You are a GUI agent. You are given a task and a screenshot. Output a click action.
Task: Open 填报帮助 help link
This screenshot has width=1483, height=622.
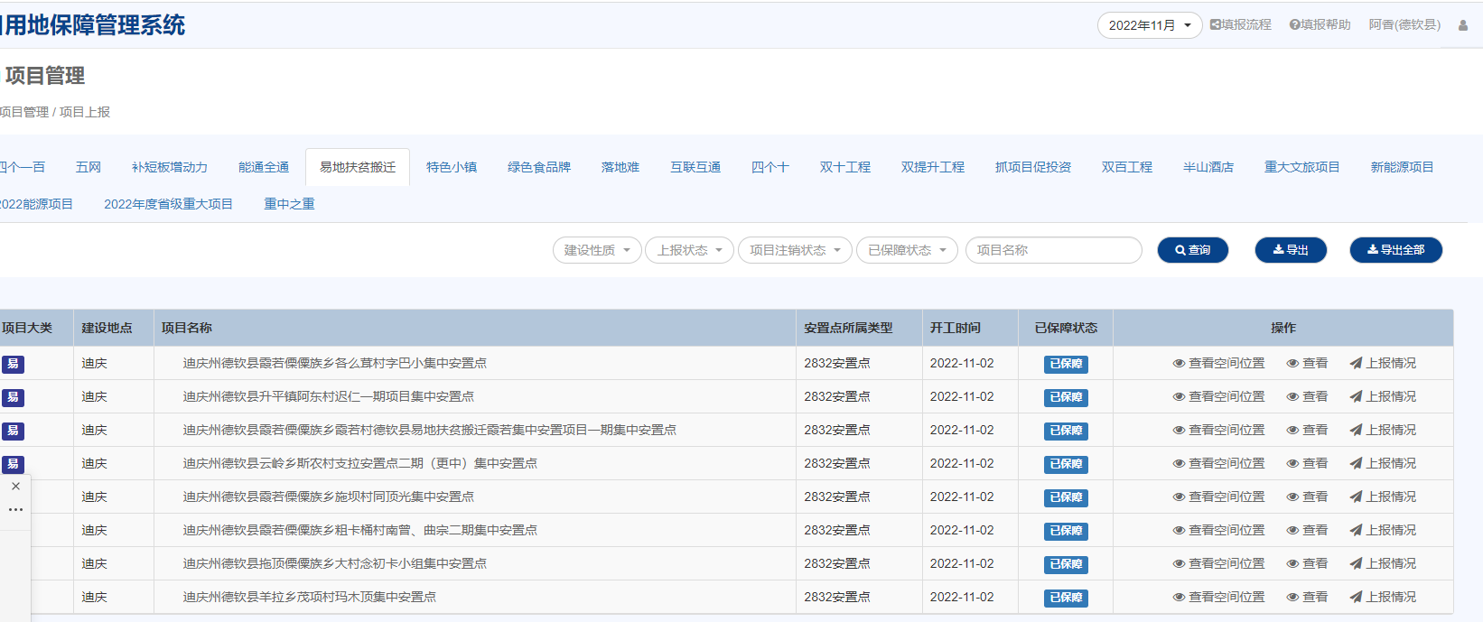[1320, 25]
